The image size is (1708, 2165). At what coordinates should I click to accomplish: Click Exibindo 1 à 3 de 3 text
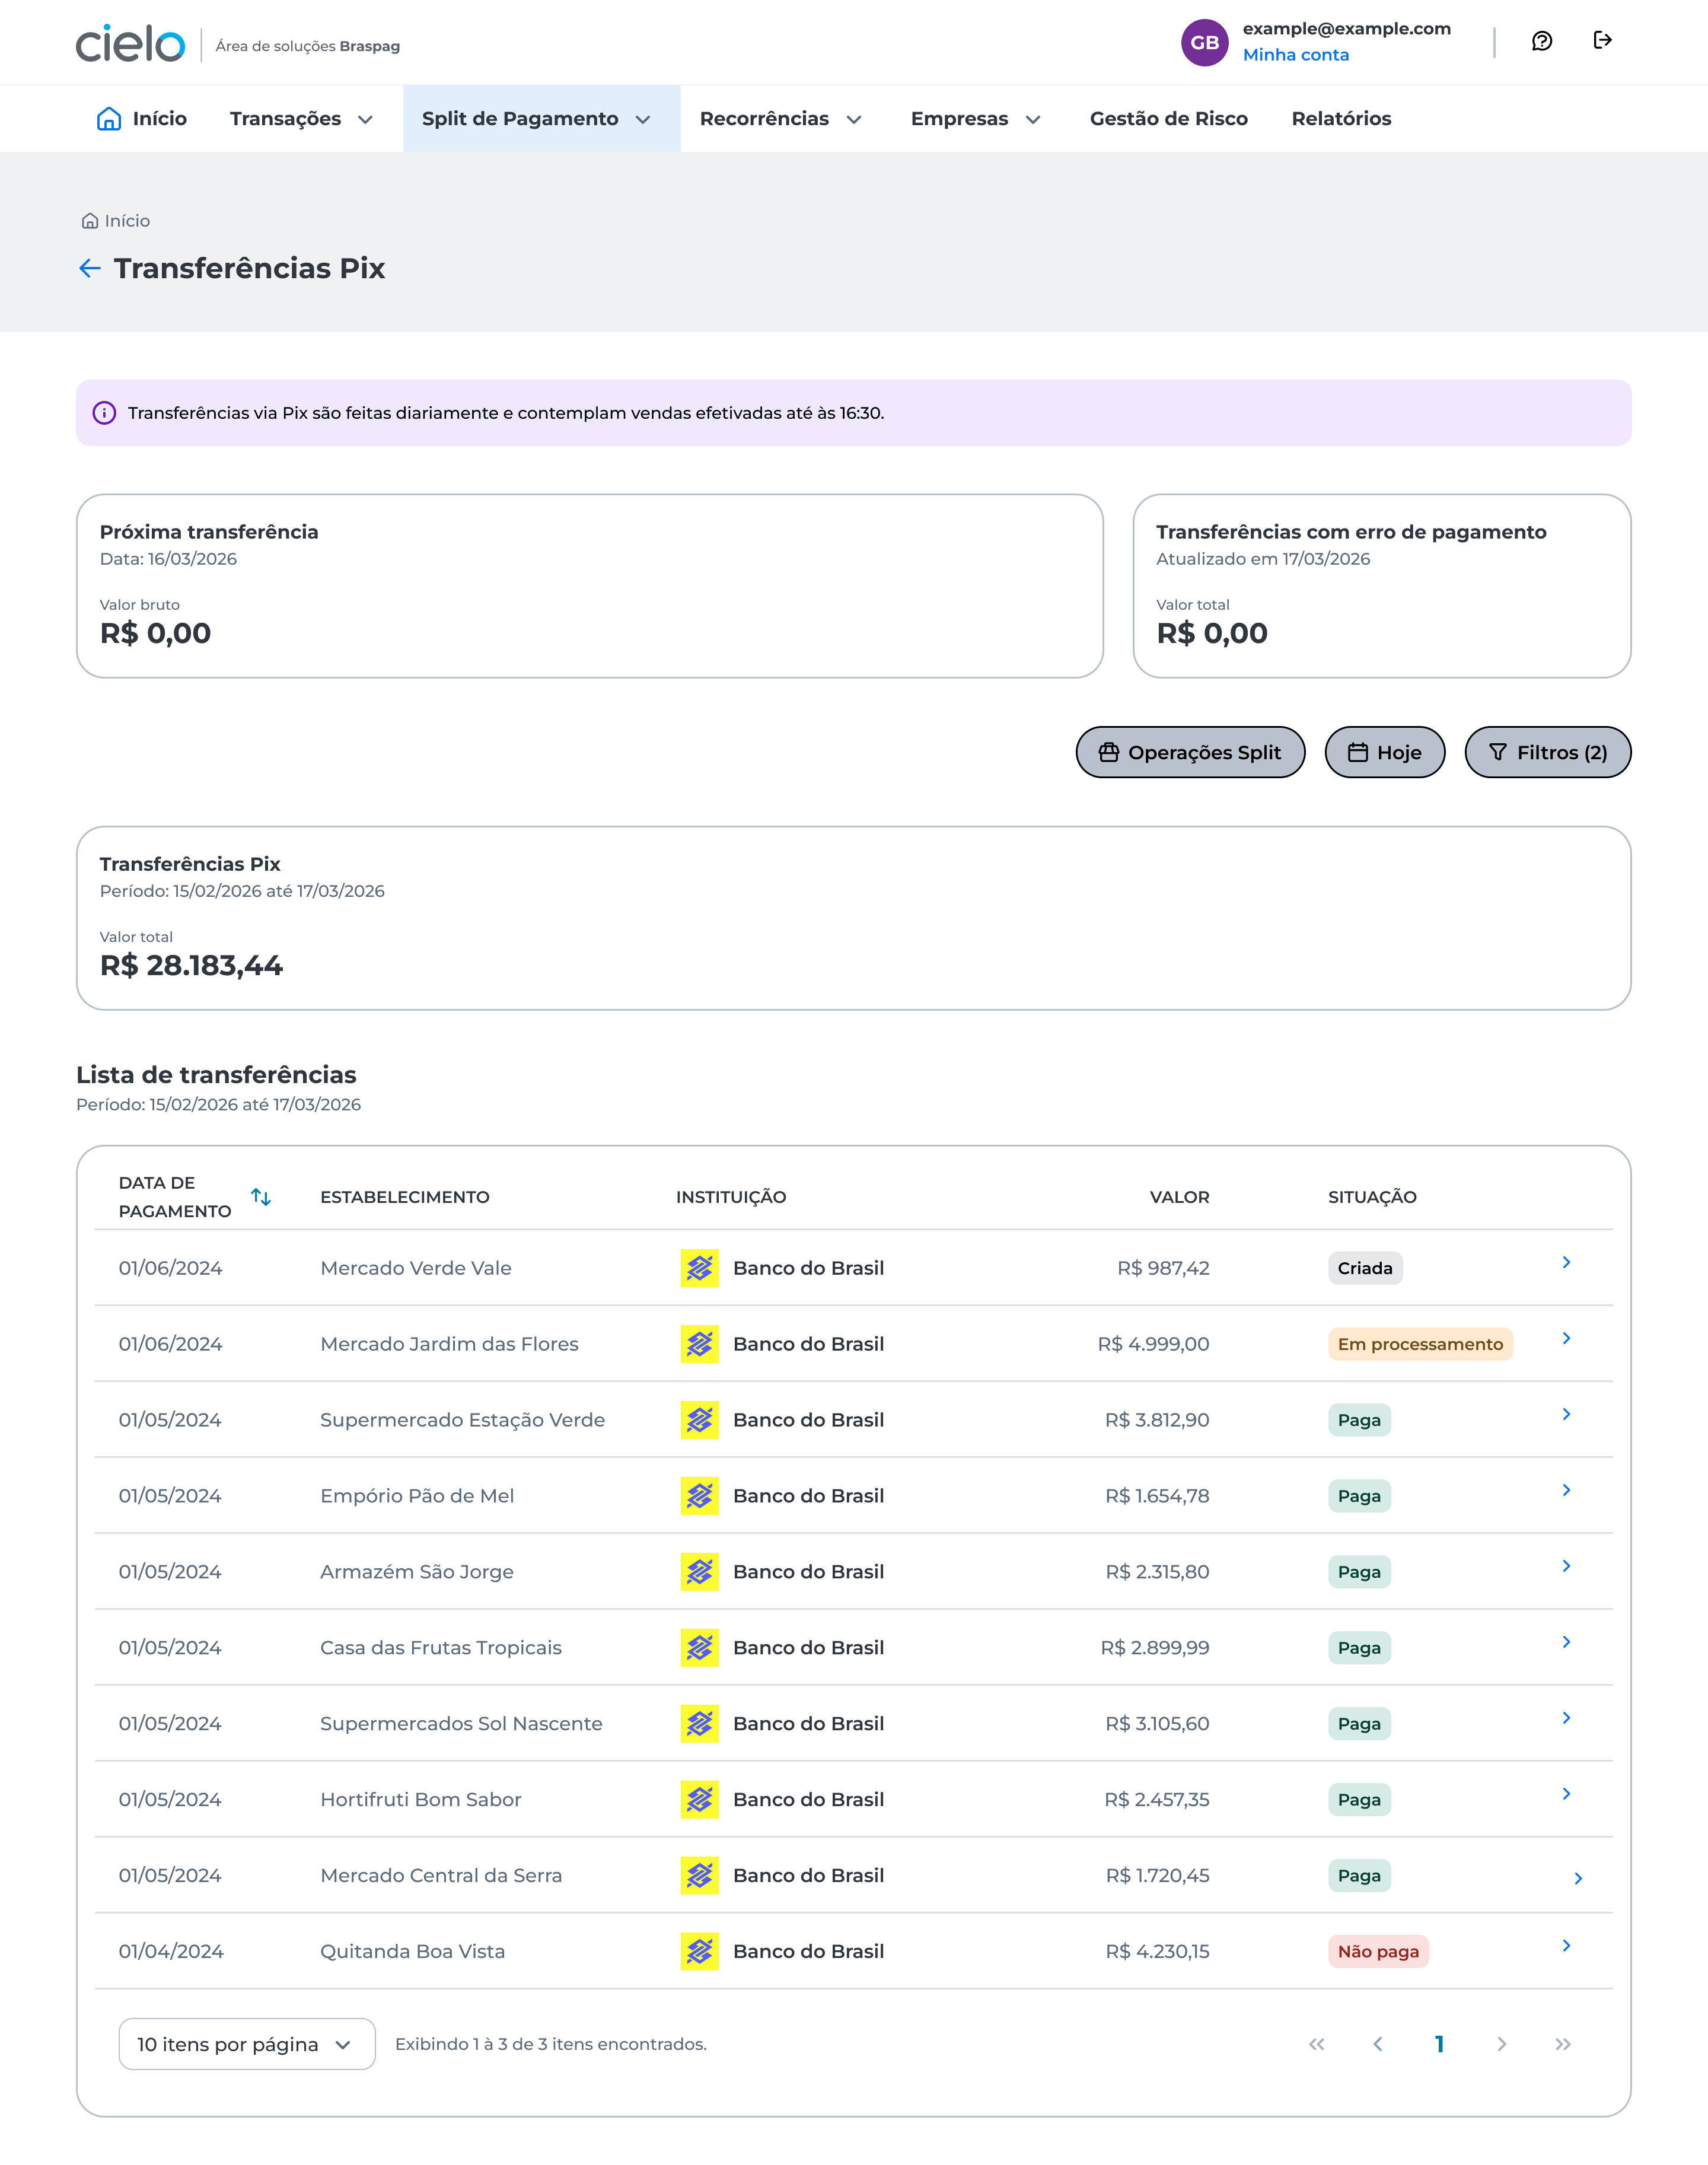551,2044
